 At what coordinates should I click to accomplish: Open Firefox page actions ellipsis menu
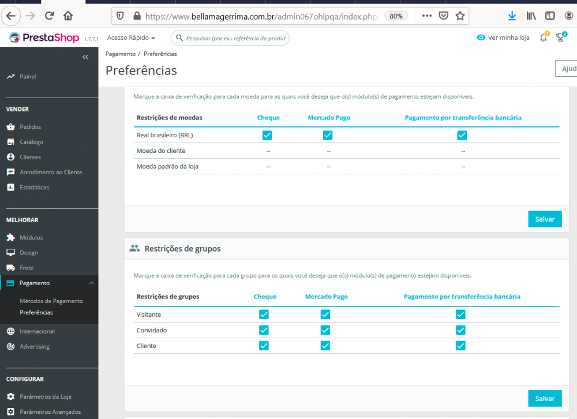(x=427, y=16)
